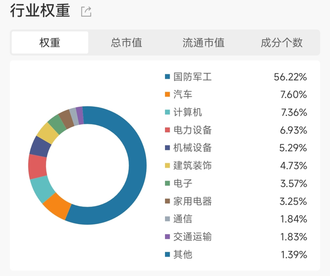Click the 国防军工 legend color square

click(167, 77)
